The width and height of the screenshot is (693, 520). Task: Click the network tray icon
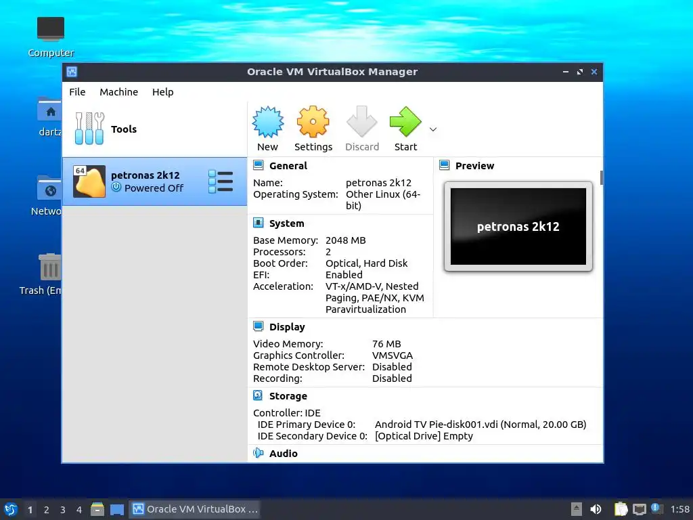click(x=639, y=509)
